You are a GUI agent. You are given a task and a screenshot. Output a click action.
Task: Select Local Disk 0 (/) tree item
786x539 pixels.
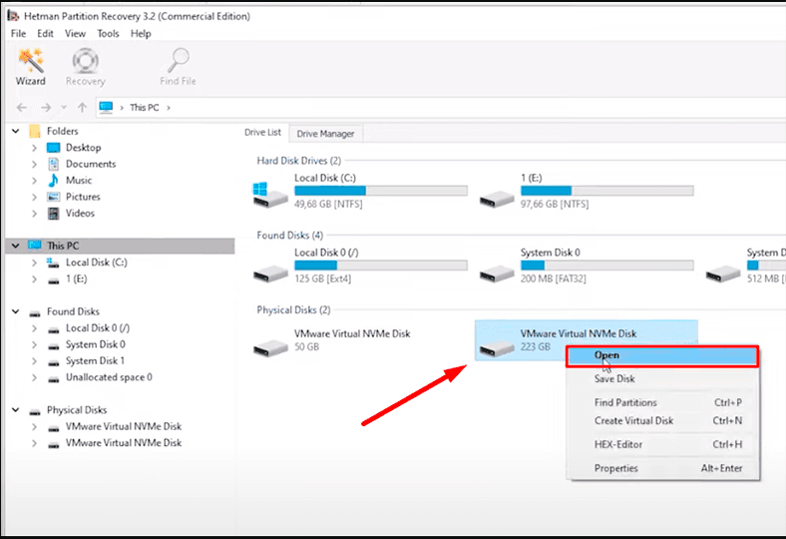click(98, 328)
